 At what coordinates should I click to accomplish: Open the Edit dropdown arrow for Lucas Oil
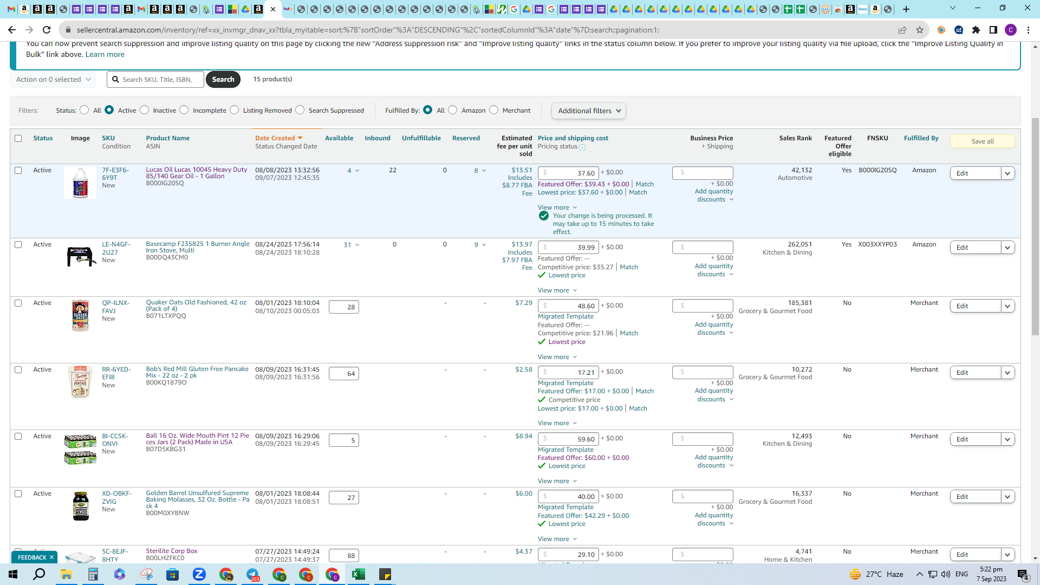(x=1007, y=173)
